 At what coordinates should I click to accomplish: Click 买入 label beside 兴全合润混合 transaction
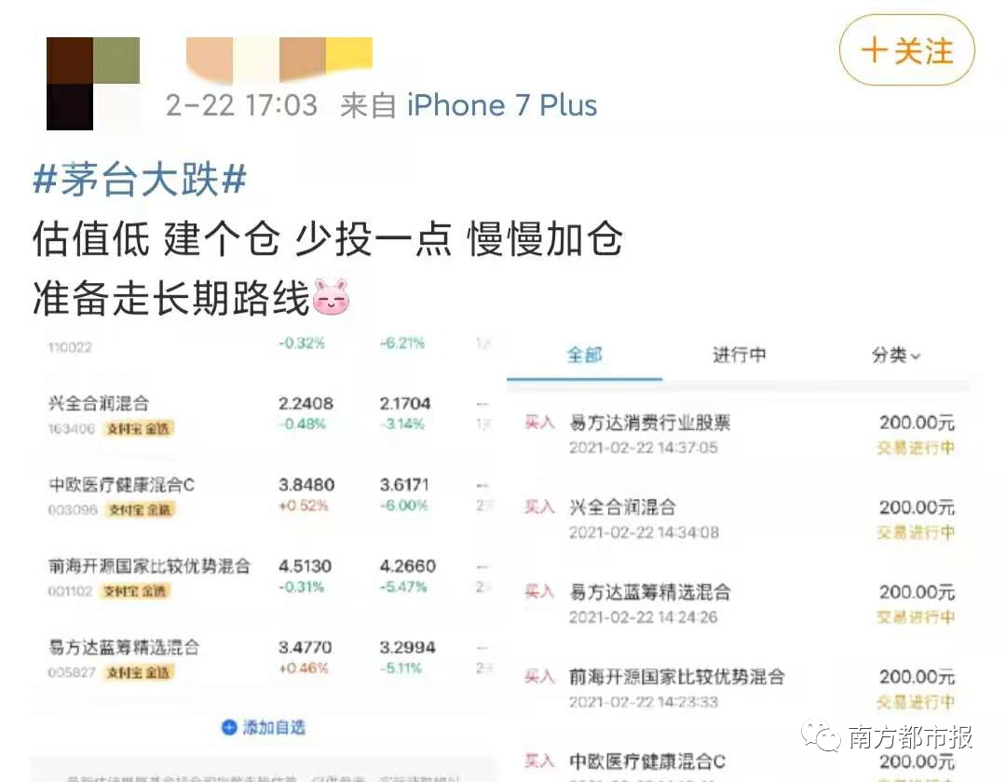pyautogui.click(x=539, y=507)
